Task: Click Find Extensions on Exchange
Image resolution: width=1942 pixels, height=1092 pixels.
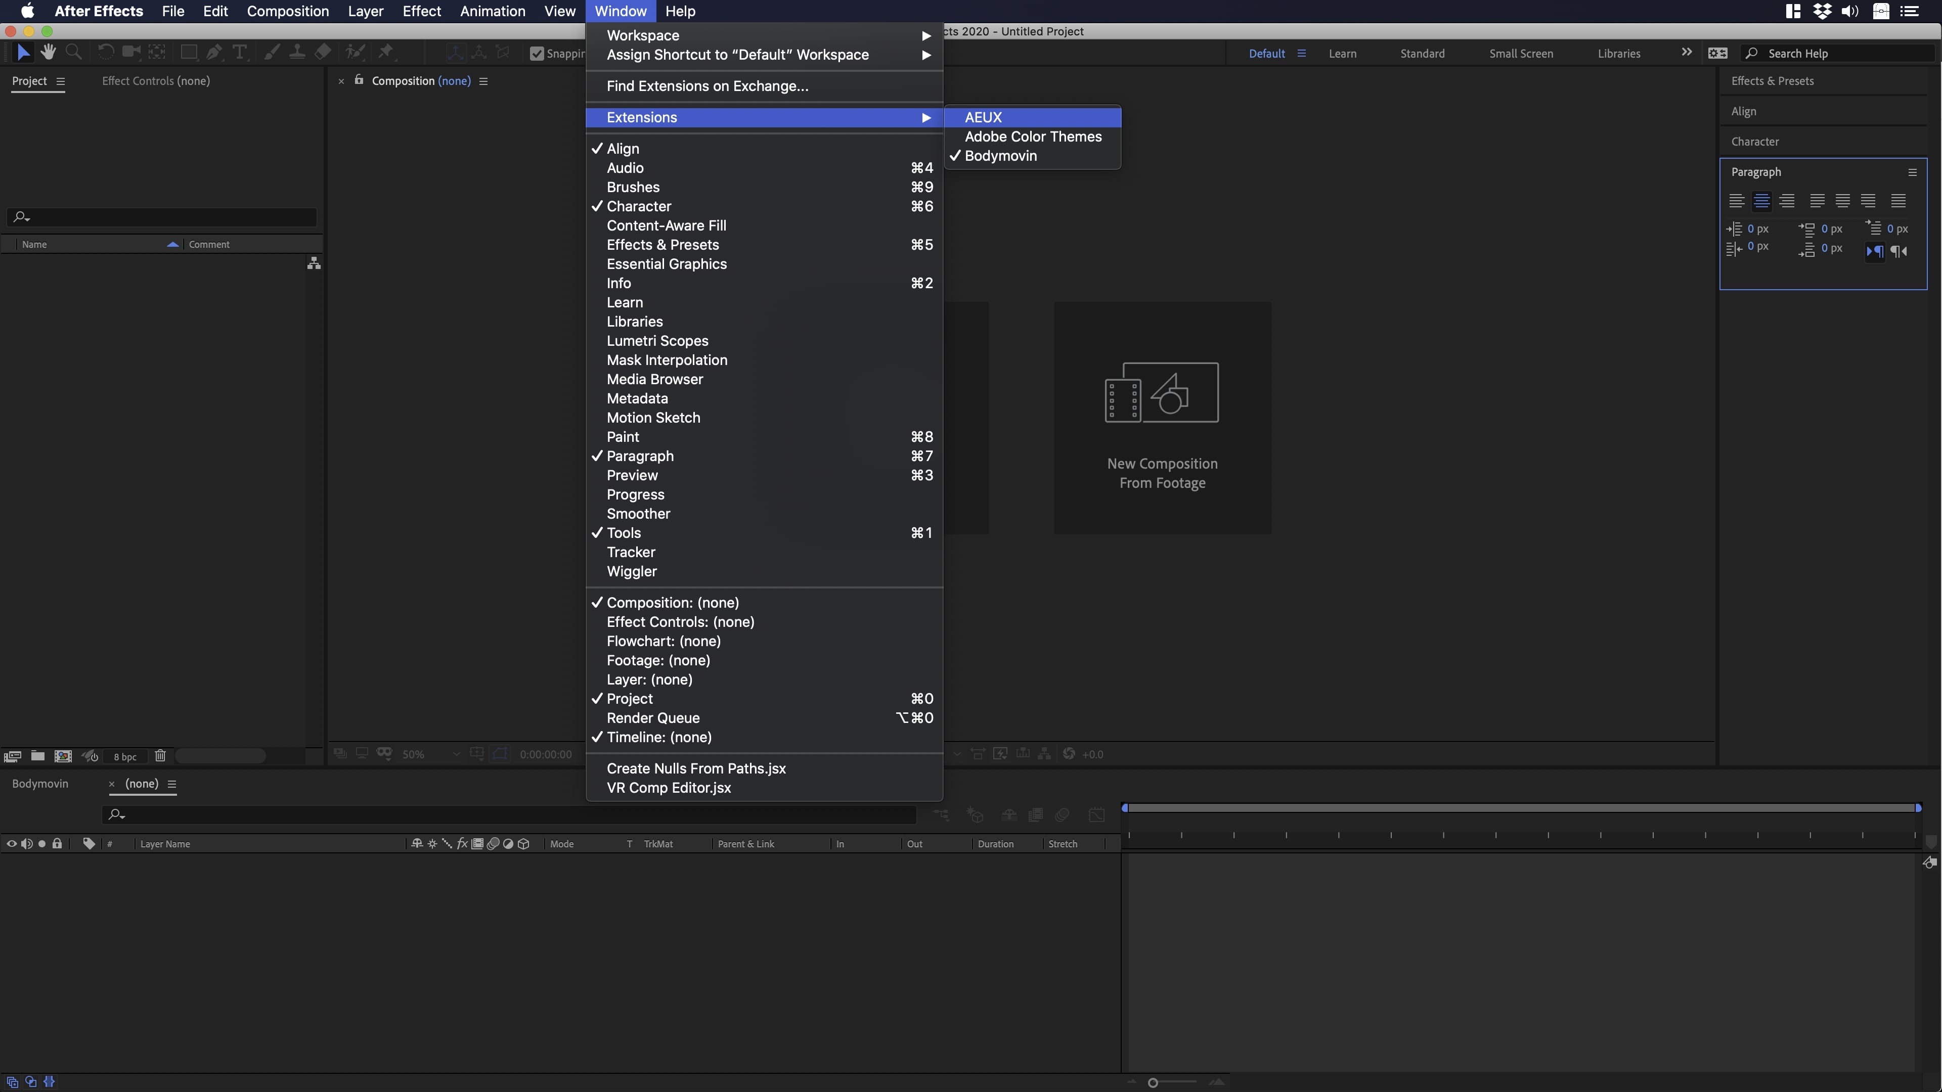Action: [x=707, y=86]
